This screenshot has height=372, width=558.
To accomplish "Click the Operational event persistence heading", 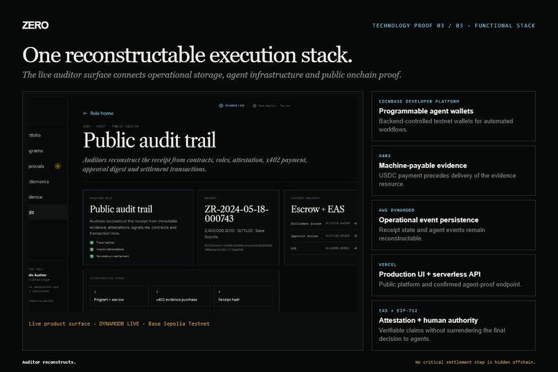I will (x=429, y=220).
